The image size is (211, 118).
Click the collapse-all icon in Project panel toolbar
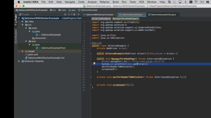point(69,14)
